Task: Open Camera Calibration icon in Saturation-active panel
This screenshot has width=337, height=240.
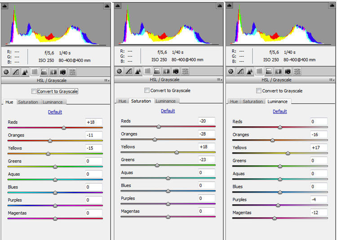Action: point(176,71)
